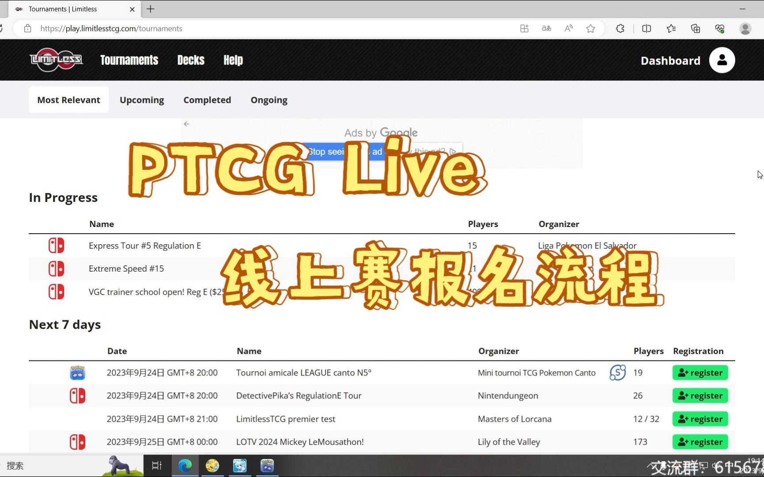Activate the read aloud icon
764x477 pixels.
point(569,29)
